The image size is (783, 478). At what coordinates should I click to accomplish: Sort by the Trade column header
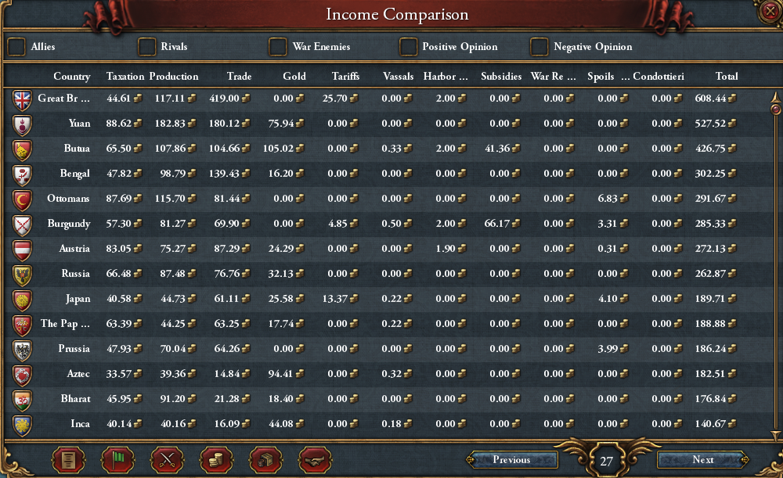coord(239,77)
